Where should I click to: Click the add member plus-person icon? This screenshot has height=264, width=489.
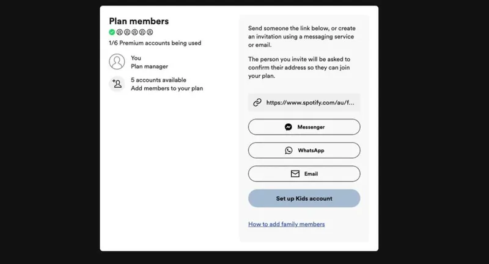click(117, 84)
